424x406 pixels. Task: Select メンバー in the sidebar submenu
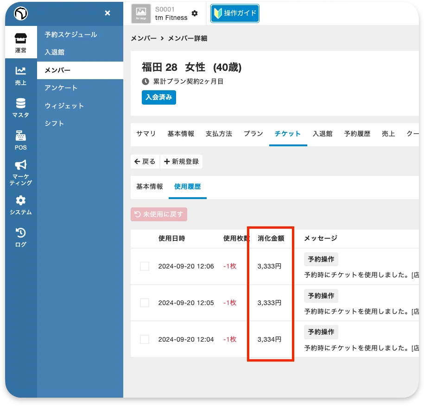coord(80,70)
